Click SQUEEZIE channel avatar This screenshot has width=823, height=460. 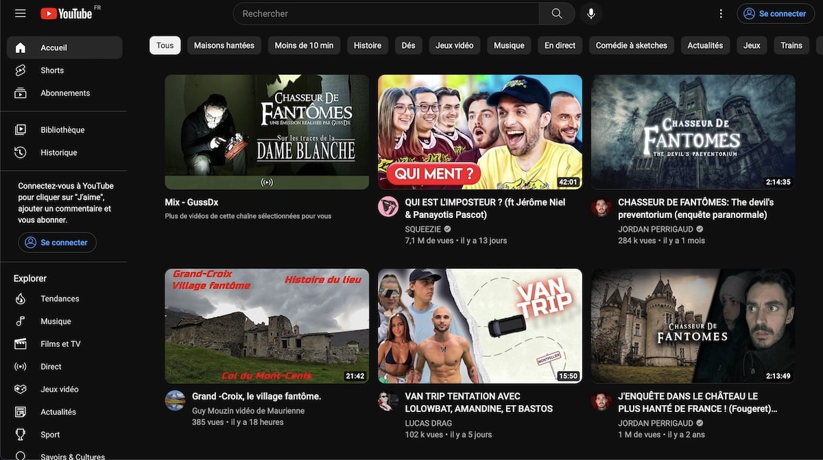point(388,206)
